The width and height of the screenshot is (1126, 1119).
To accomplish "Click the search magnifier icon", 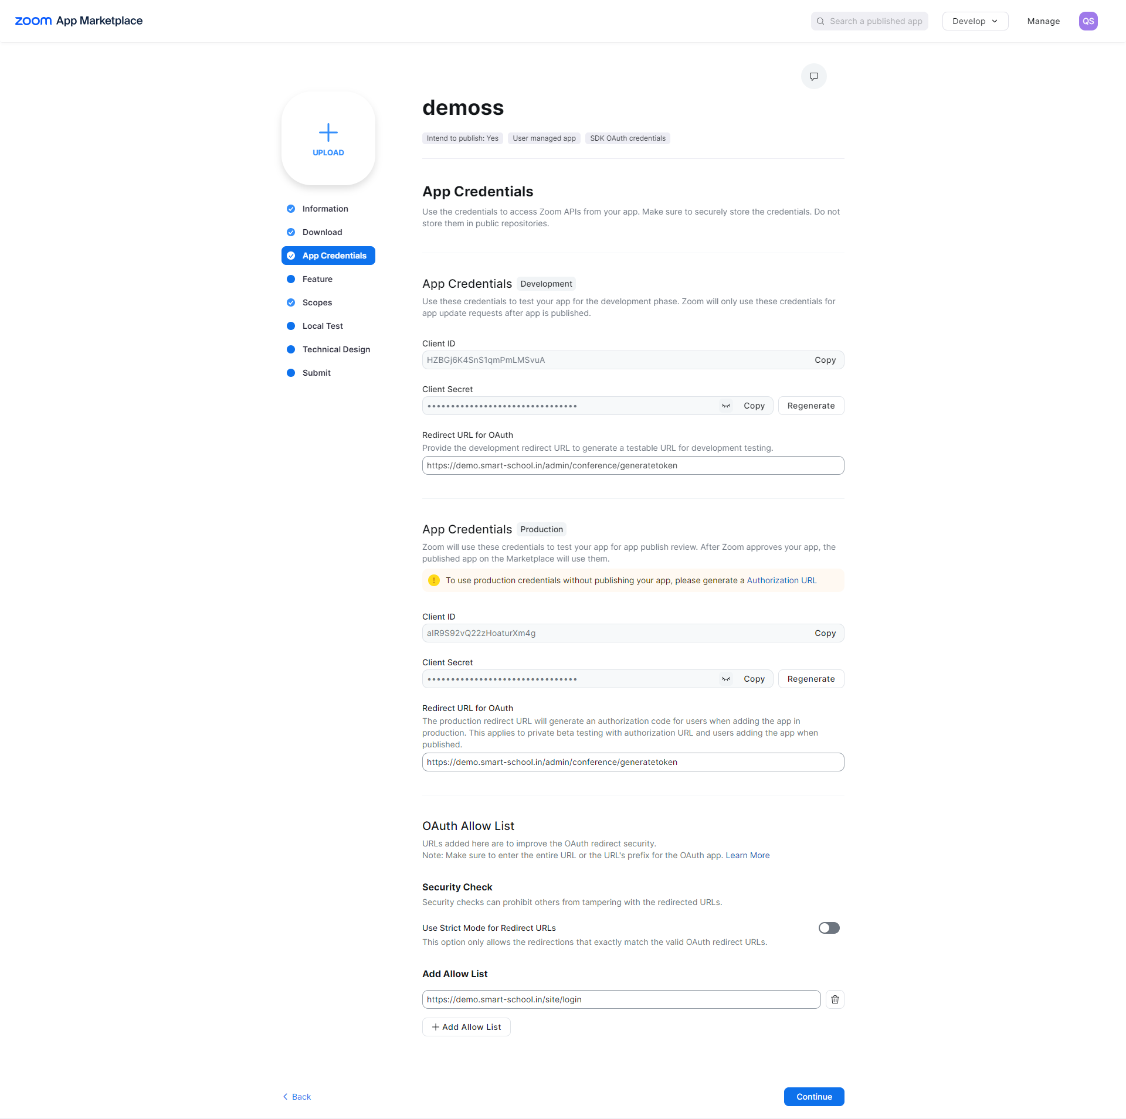I will click(820, 21).
